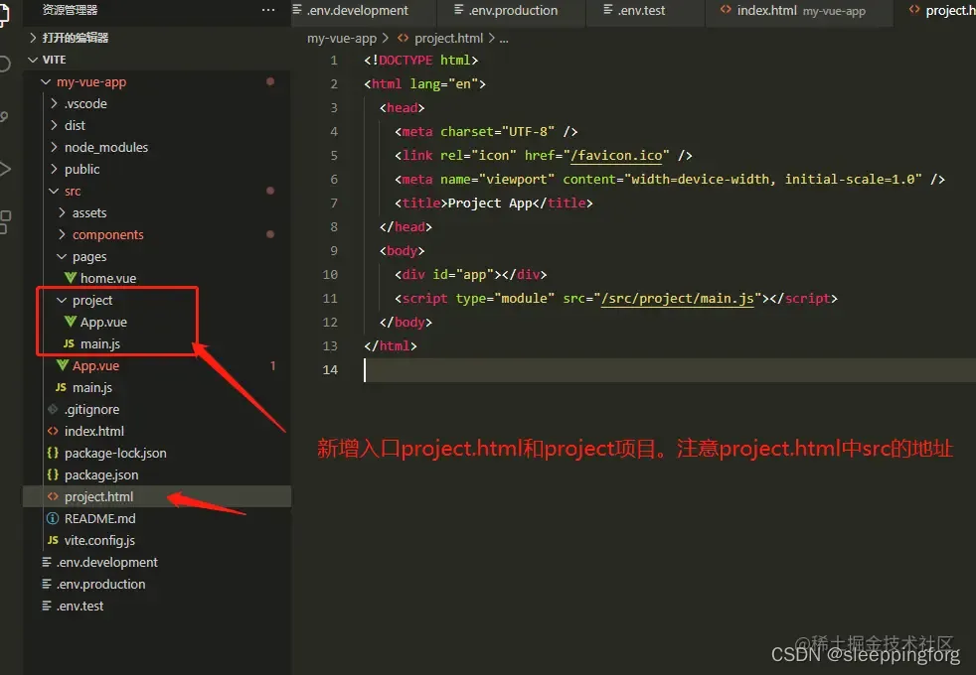Open package.json file
The width and height of the screenshot is (976, 675).
pyautogui.click(x=101, y=474)
